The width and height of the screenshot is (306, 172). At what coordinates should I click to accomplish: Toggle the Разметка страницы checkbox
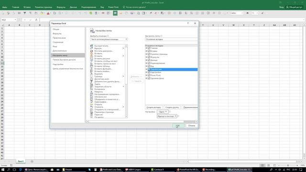[x=149, y=54]
